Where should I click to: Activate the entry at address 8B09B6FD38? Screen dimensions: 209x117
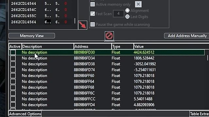coord(13,64)
